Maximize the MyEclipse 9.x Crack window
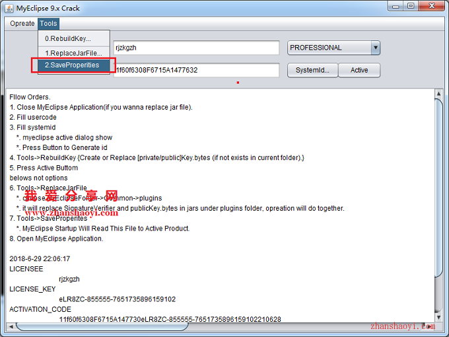This screenshot has width=449, height=337. click(411, 6)
